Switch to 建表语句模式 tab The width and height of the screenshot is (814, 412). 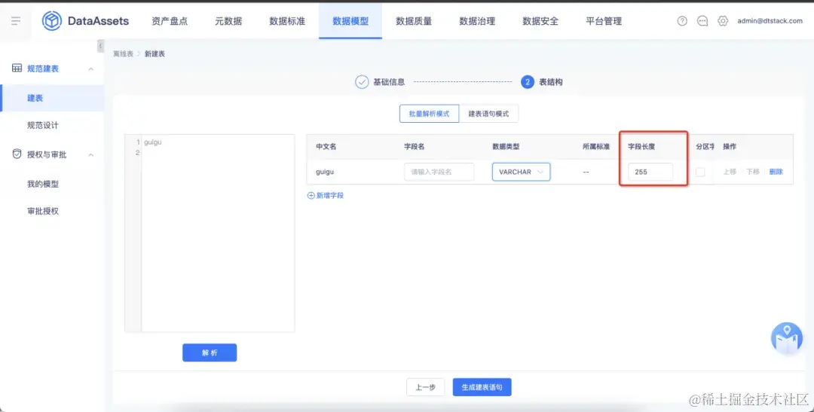pos(488,114)
